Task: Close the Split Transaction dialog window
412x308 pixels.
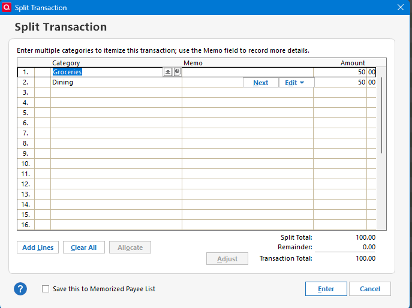Action: (401, 7)
